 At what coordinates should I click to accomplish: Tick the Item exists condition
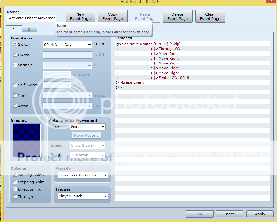[x=15, y=96]
